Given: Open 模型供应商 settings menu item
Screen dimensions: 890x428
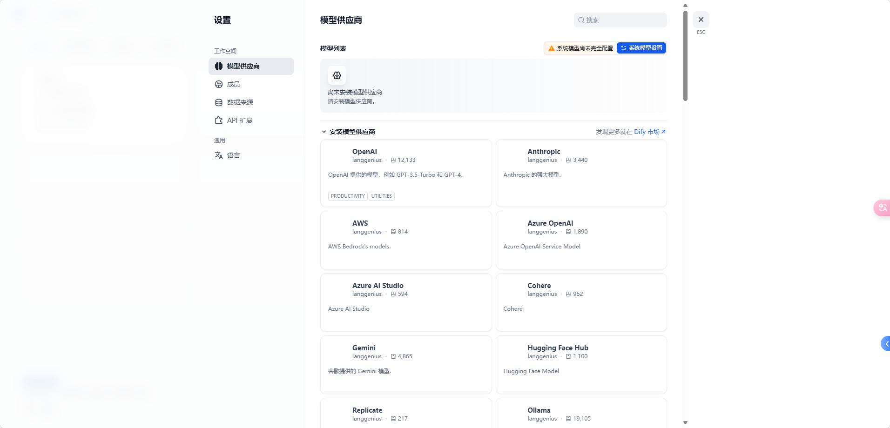Looking at the screenshot, I should (251, 66).
